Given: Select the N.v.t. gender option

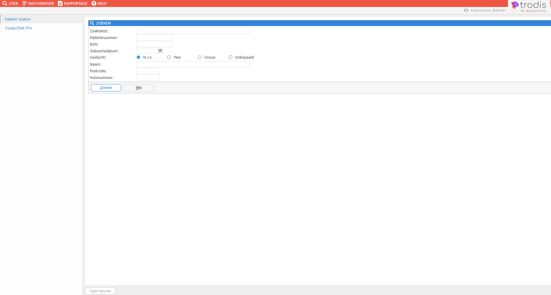Looking at the screenshot, I should (x=138, y=57).
